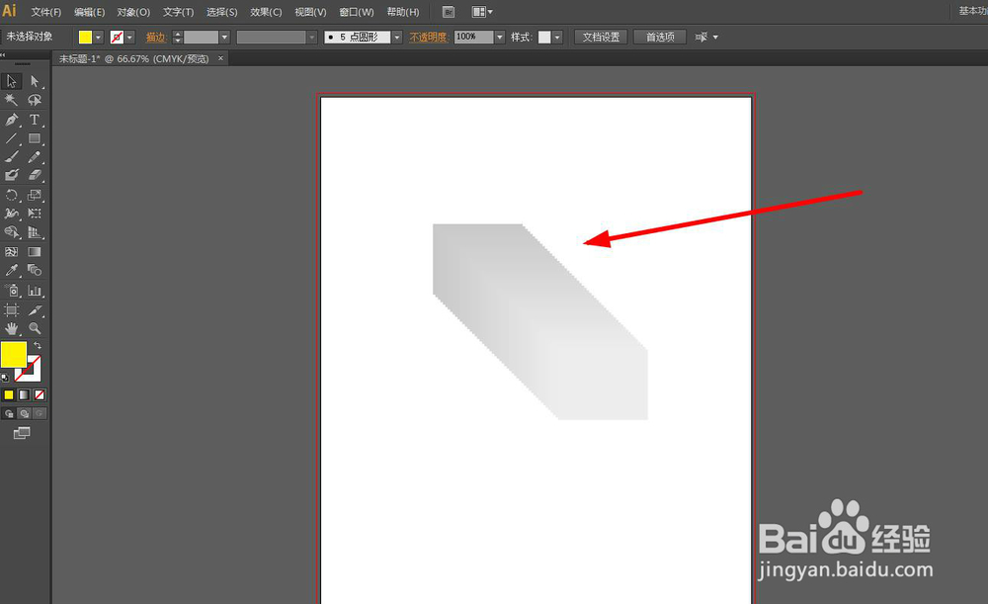This screenshot has height=604, width=988.
Task: Enable Draw Inside mode
Action: pyautogui.click(x=40, y=413)
